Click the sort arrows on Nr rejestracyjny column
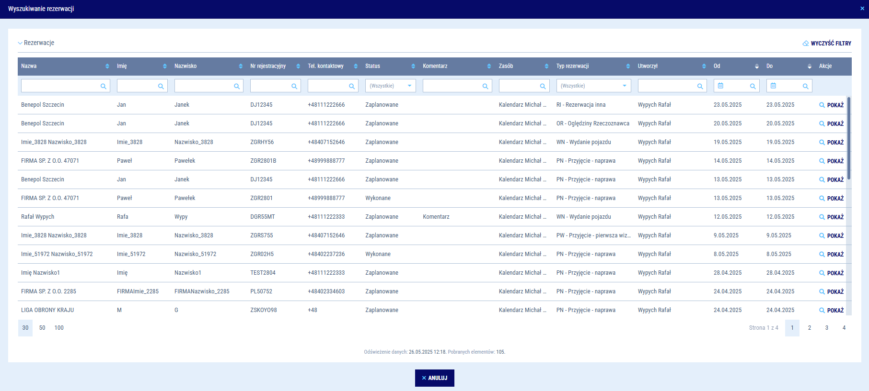 [x=298, y=66]
